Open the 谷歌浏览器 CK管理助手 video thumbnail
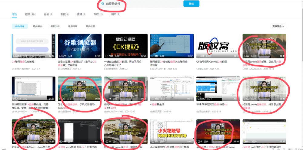The width and height of the screenshot is (303, 150). tap(80, 46)
